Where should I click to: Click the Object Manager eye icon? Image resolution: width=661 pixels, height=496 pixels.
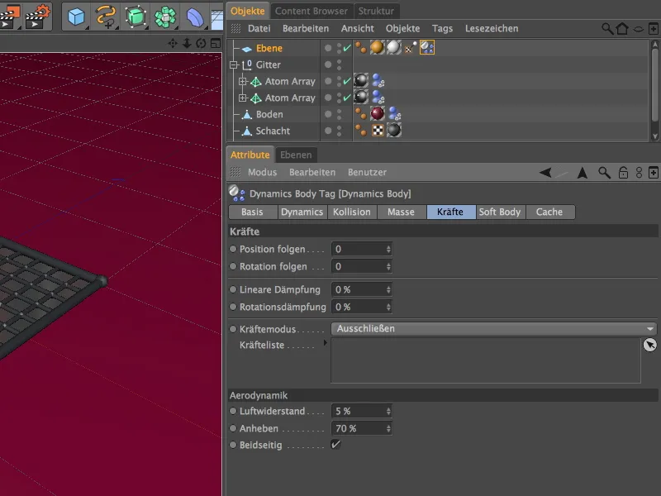(639, 29)
